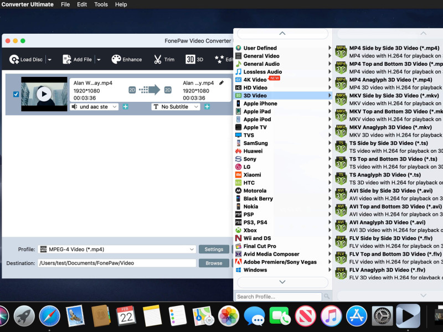Open the Edit menu
Viewport: 443px width, 332px height.
(82, 4)
